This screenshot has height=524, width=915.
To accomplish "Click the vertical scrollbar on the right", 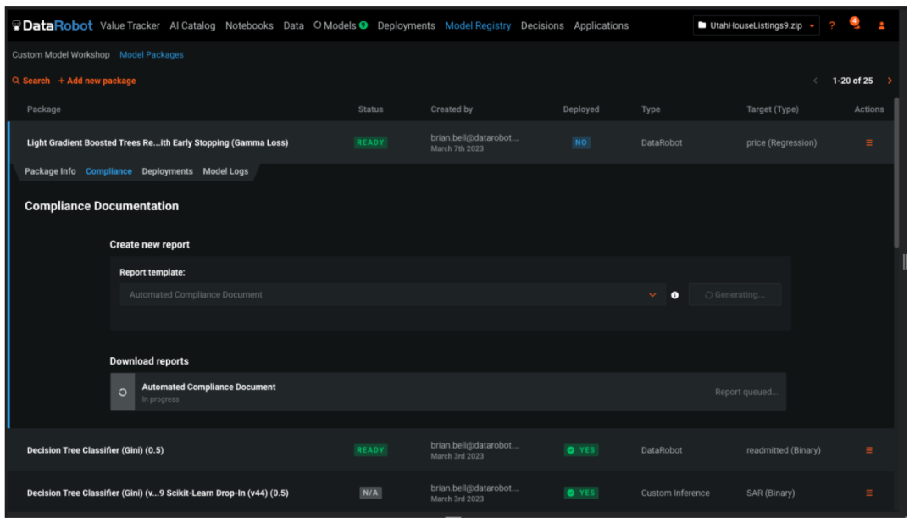I will [x=896, y=170].
